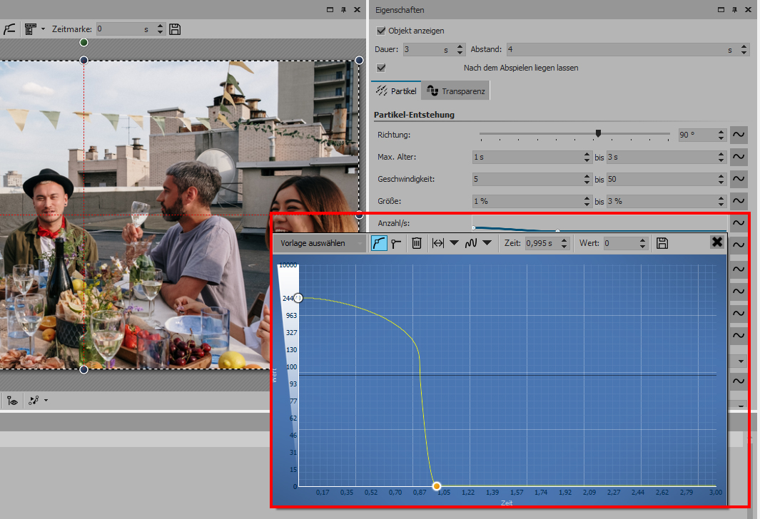Image resolution: width=760 pixels, height=519 pixels.
Task: Open curve editor for Richtung
Action: tap(739, 135)
